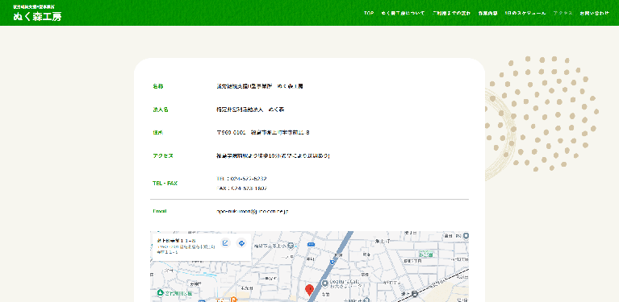Click the map's blue directions icon
Screen dimensions: 619x302
pos(241,243)
